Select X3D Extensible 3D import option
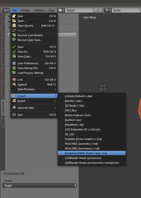The height and width of the screenshot is (198, 141). (x=92, y=130)
